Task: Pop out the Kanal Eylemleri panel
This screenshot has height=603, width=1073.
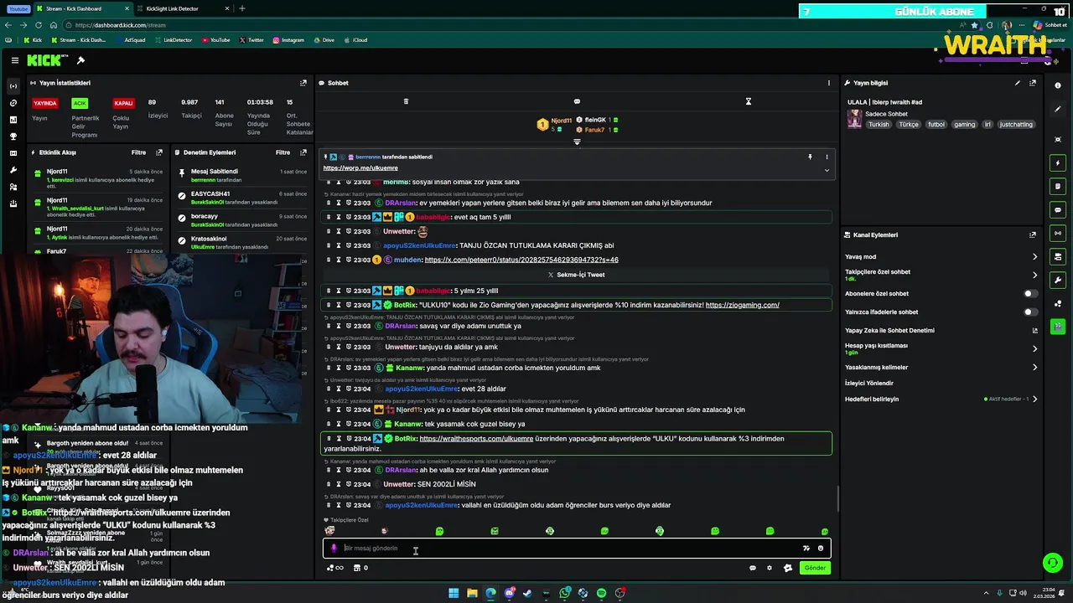Action: pos(1033,235)
